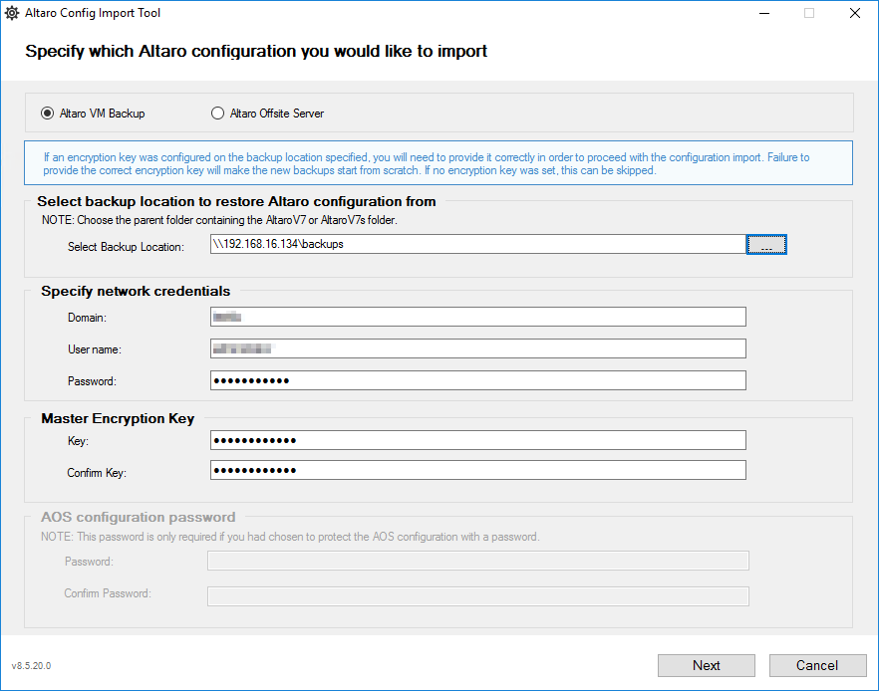
Task: Click the Altaro gear icon in title bar
Action: [x=12, y=14]
